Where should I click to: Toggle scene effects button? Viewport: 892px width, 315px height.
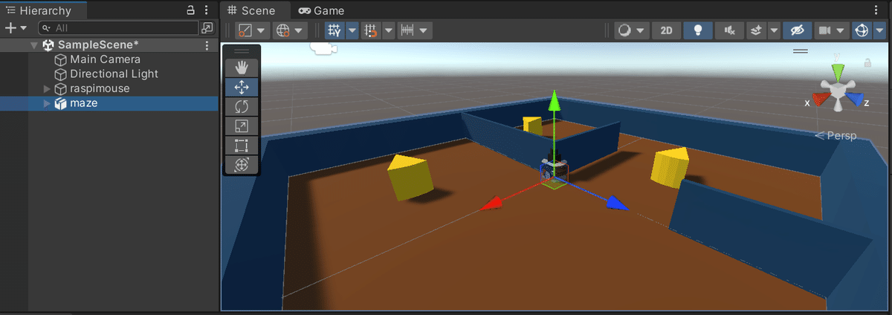point(756,30)
